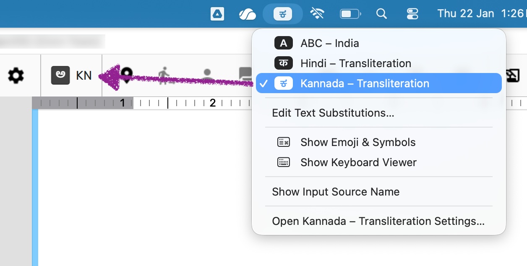Click the Wi-Fi off icon
This screenshot has width=527, height=266.
coord(317,14)
